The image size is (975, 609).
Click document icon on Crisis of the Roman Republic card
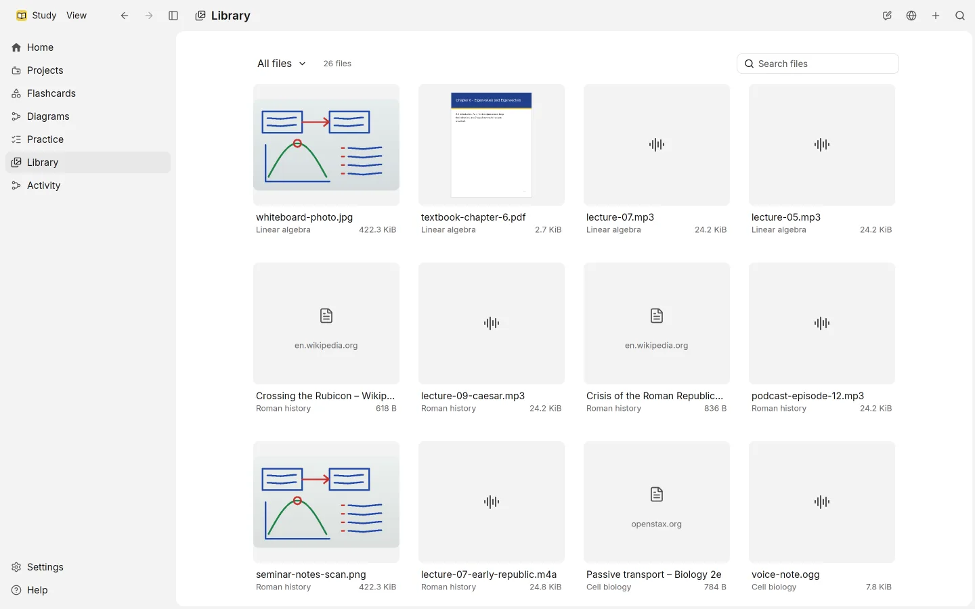[657, 316]
